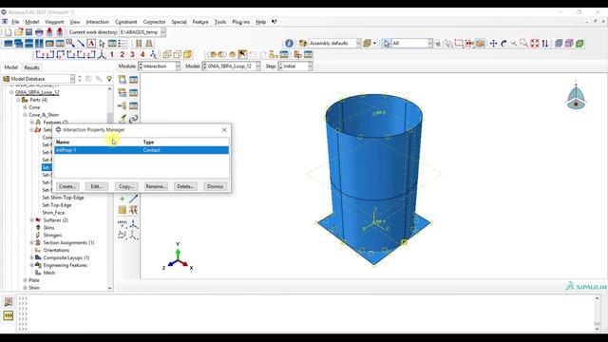Open the selection filter dropdown showing All
Image resolution: width=608 pixels, height=342 pixels.
pyautogui.click(x=412, y=44)
